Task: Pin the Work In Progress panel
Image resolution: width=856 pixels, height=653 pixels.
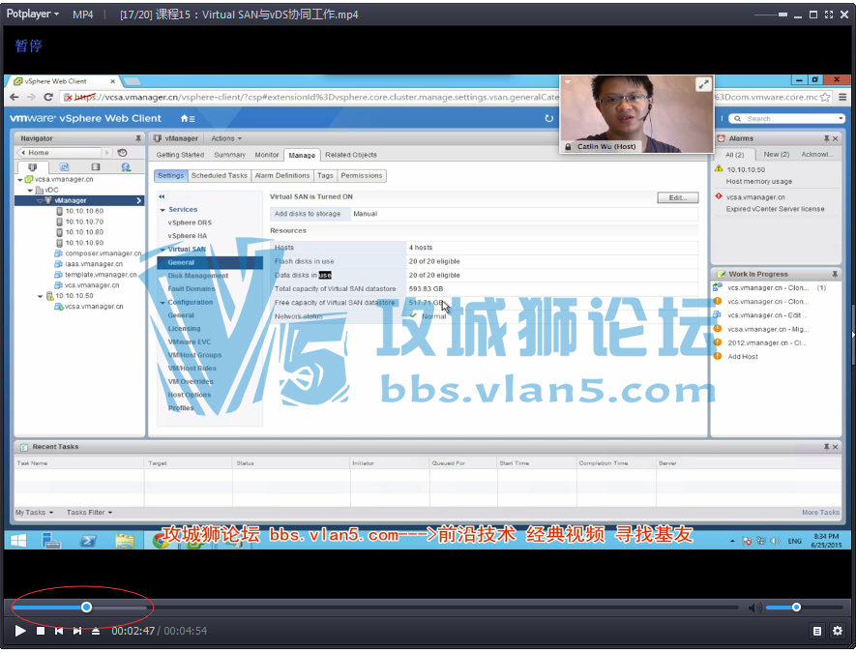Action: [835, 274]
